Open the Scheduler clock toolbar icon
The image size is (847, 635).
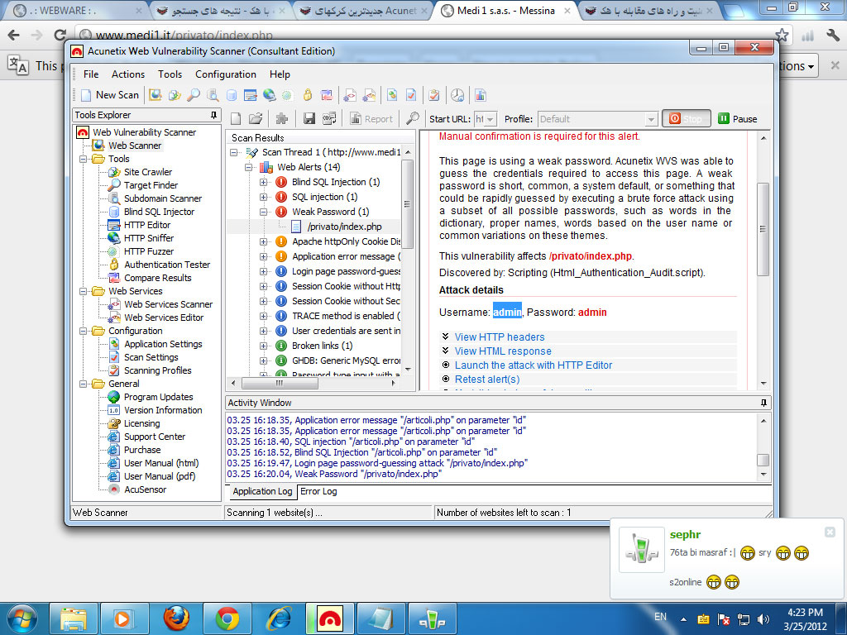point(457,95)
